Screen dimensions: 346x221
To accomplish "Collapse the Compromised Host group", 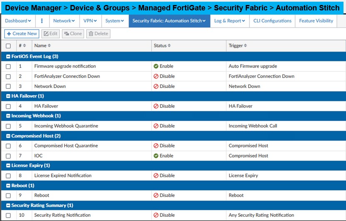I will pos(8,136).
